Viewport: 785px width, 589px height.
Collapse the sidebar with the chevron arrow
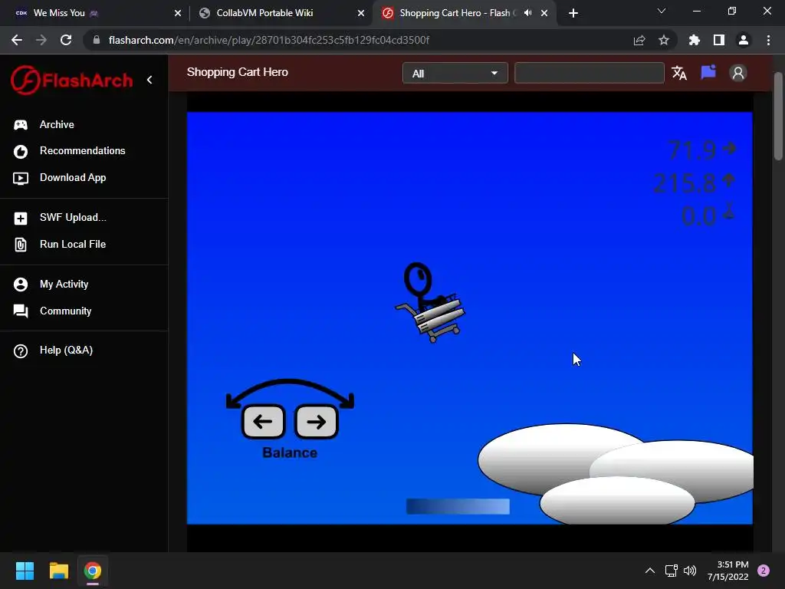click(149, 80)
